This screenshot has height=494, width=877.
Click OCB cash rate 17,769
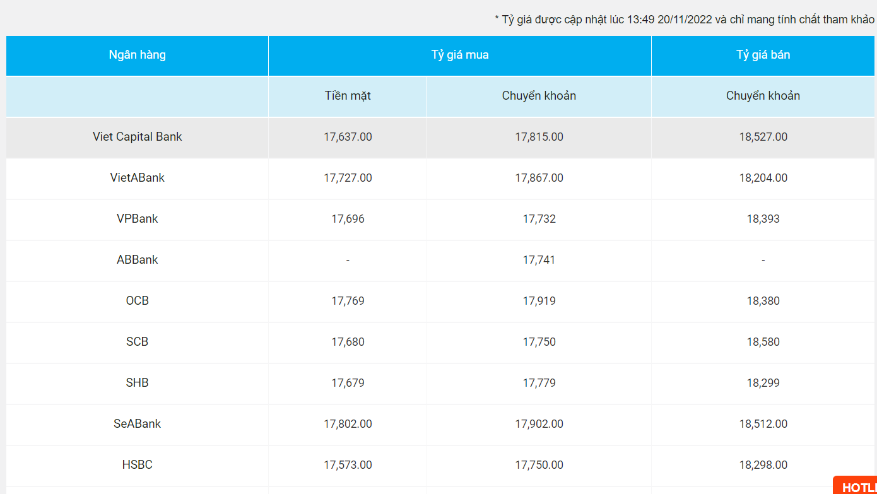click(348, 301)
